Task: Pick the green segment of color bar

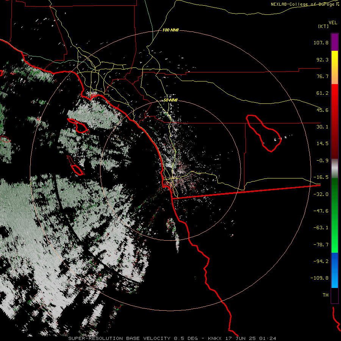Action: [335, 215]
